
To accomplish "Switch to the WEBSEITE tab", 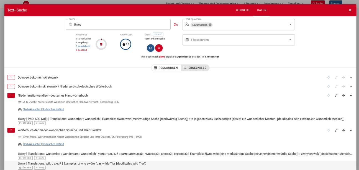I will [x=243, y=10].
